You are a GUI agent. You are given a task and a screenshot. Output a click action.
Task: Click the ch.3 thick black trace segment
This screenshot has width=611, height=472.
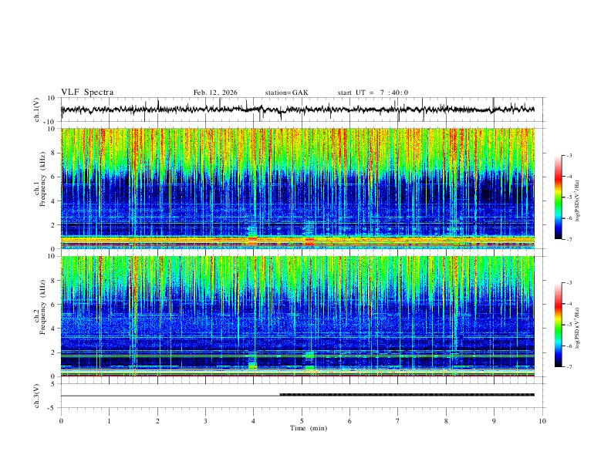(x=407, y=395)
